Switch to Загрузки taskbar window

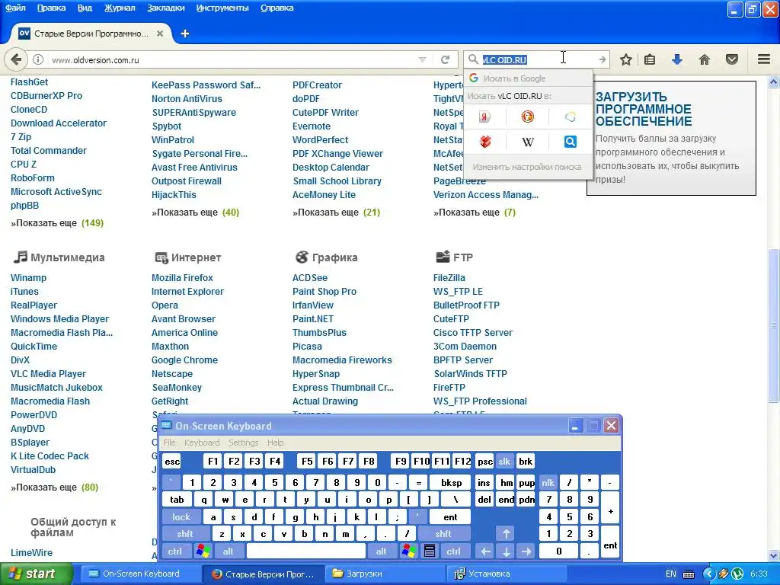pos(386,574)
